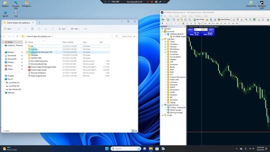Open the File menu in MetaTrader
The width and height of the screenshot is (270, 152).
165,16
